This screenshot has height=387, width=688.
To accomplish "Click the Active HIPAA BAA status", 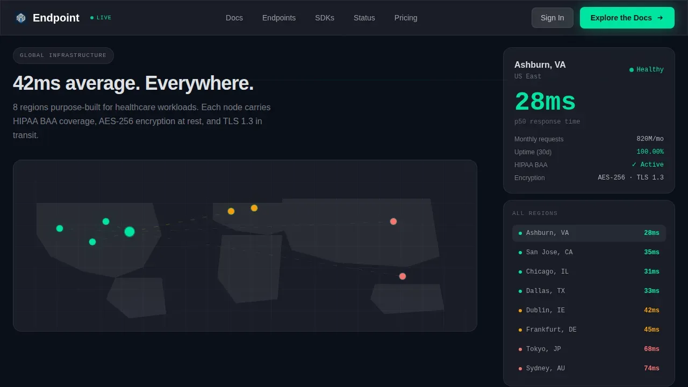I will 648,164.
